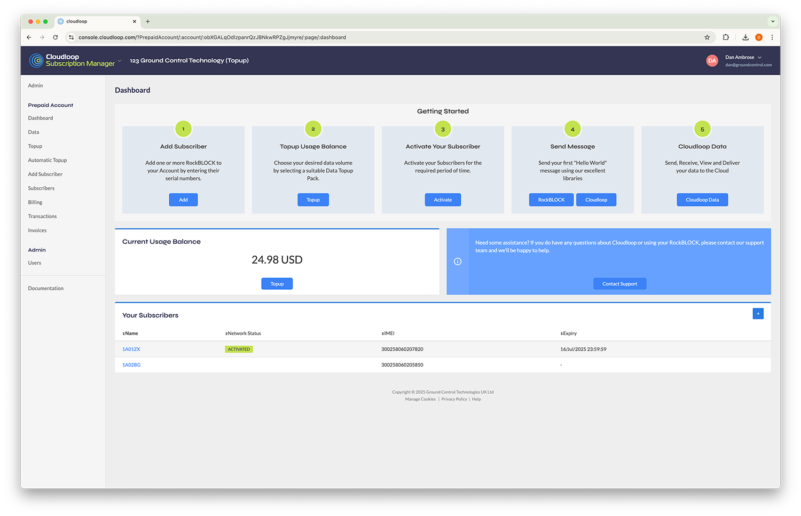
Task: Click IMEI 300258060207820
Action: click(x=402, y=349)
